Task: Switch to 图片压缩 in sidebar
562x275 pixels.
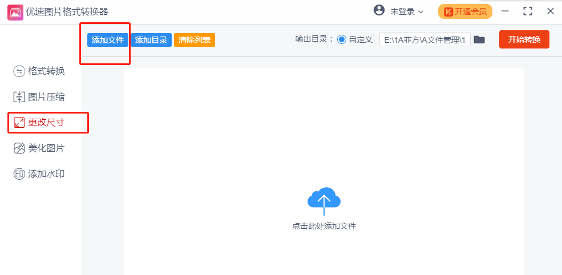Action: click(x=39, y=97)
